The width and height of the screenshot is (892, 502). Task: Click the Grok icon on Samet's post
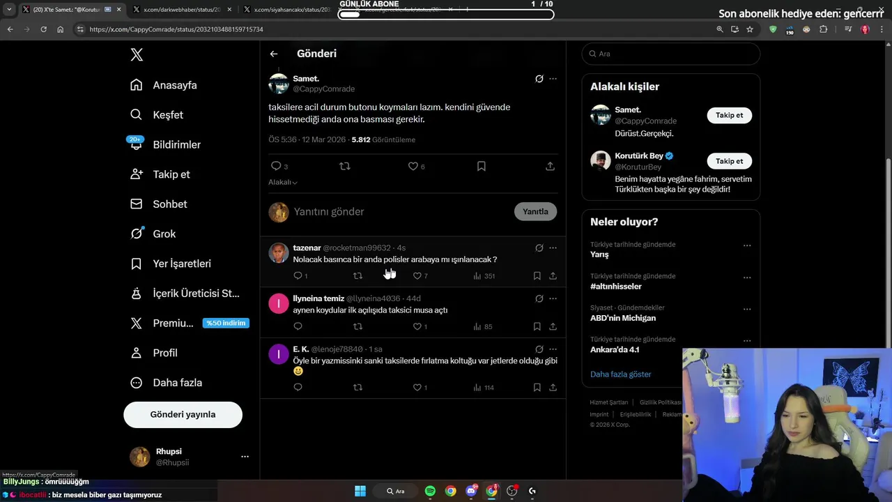[539, 79]
